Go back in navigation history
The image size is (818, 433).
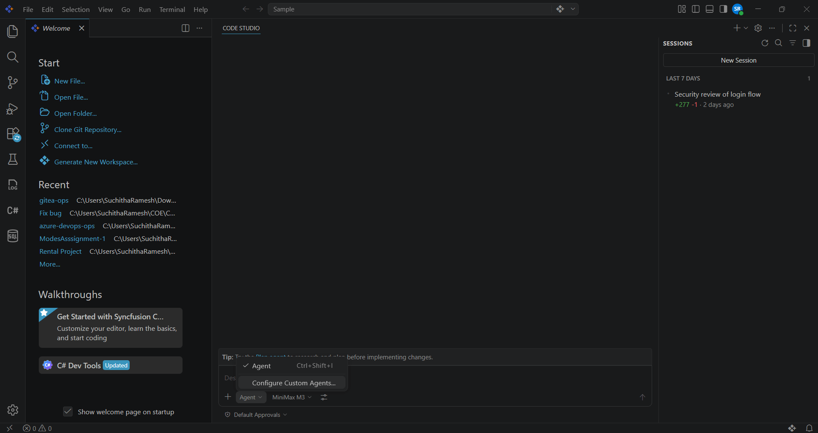(x=246, y=9)
